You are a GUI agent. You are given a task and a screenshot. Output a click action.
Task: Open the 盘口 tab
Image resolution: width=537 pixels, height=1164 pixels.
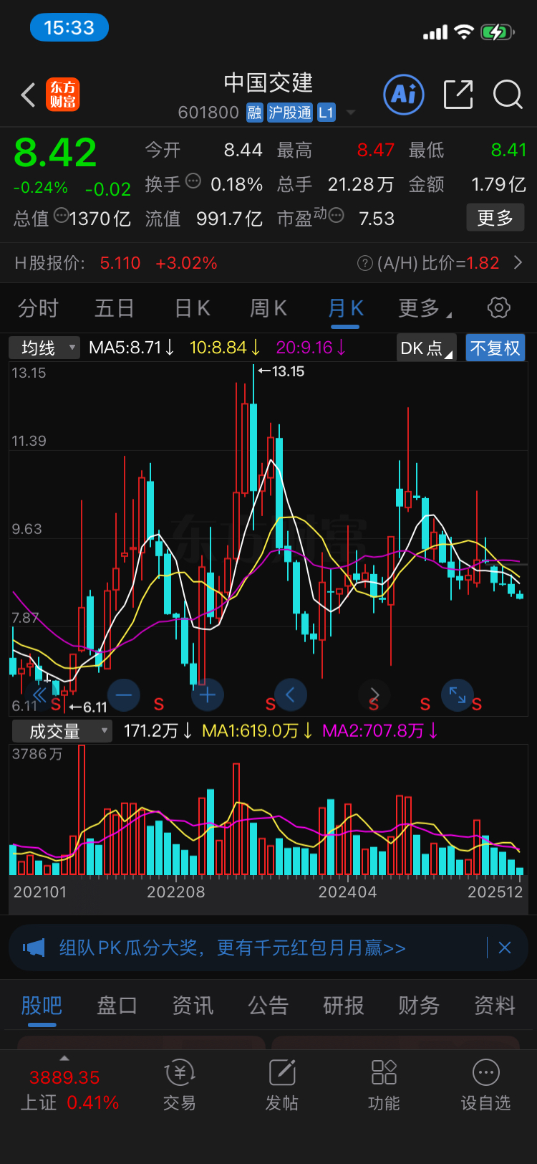point(117,1006)
